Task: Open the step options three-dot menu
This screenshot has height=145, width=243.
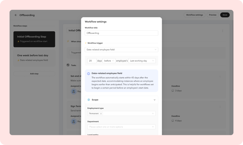Action: tap(222, 31)
